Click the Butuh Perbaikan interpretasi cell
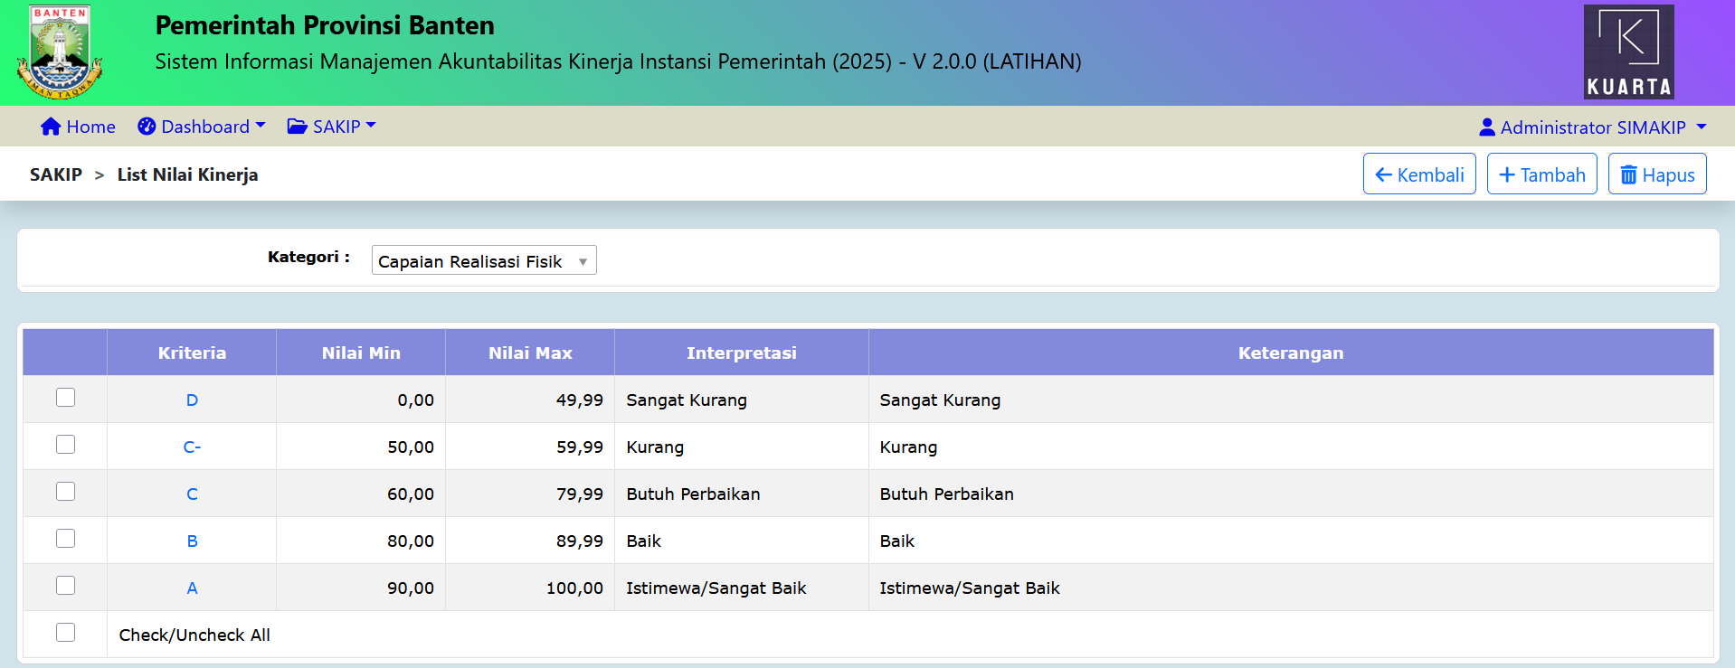 (x=742, y=494)
